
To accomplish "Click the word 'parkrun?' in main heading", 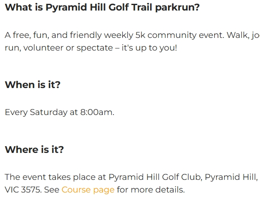I will click(177, 7).
